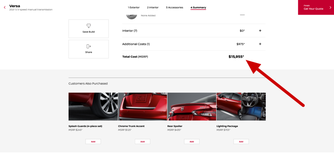Open the Rear Spoiler product image
334x162 pixels.
pos(192,106)
